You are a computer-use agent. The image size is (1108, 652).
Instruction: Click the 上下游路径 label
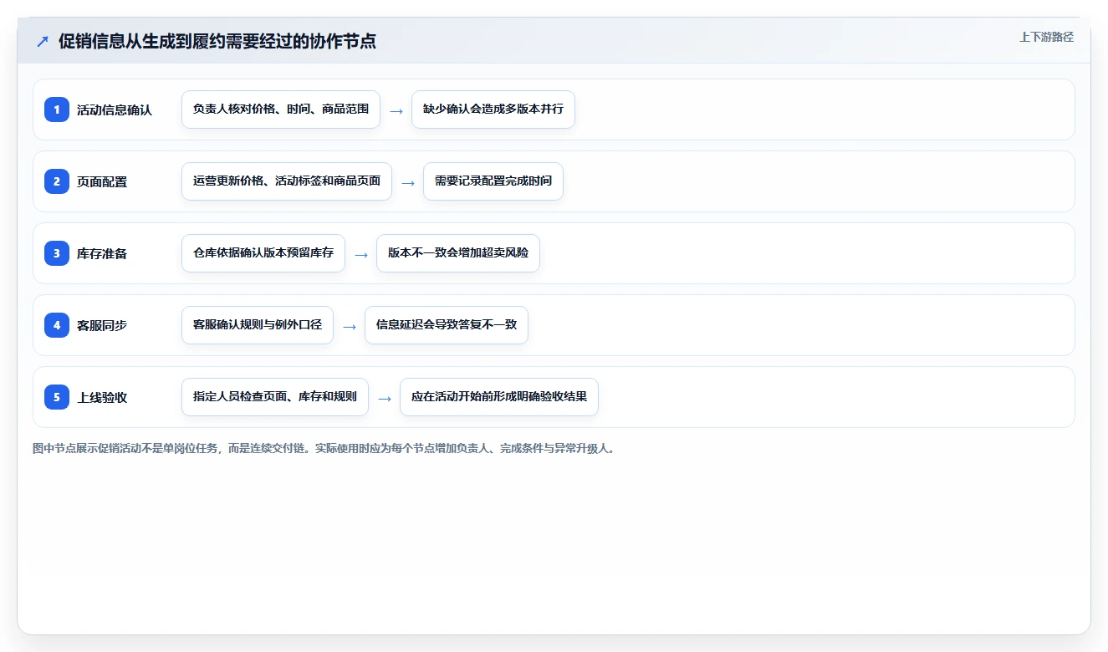[x=1046, y=37]
